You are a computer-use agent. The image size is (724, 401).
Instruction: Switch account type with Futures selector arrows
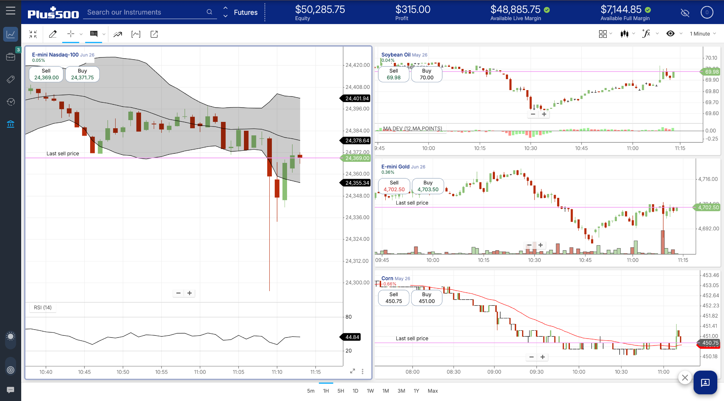click(225, 12)
